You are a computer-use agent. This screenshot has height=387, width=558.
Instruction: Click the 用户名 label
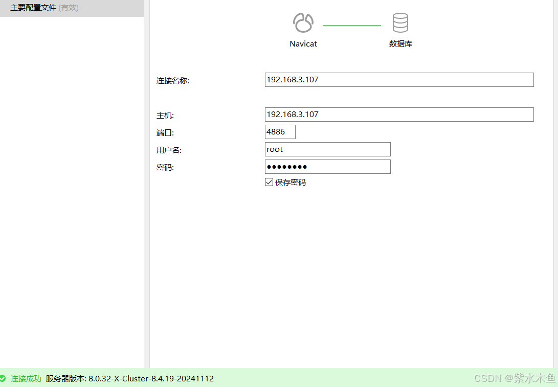169,150
